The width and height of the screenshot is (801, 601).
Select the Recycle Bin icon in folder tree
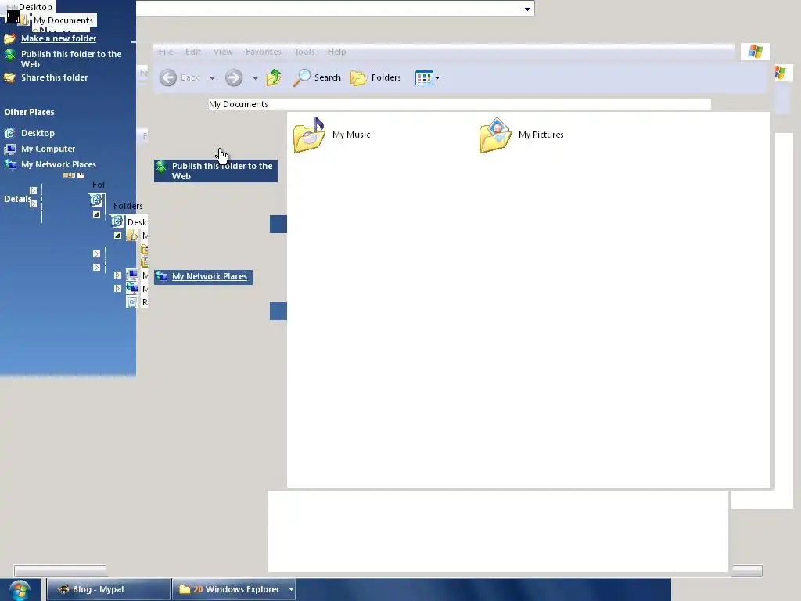point(132,302)
